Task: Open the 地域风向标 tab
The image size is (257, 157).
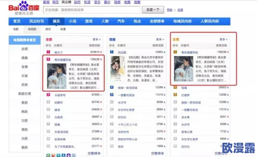Action: (183, 21)
